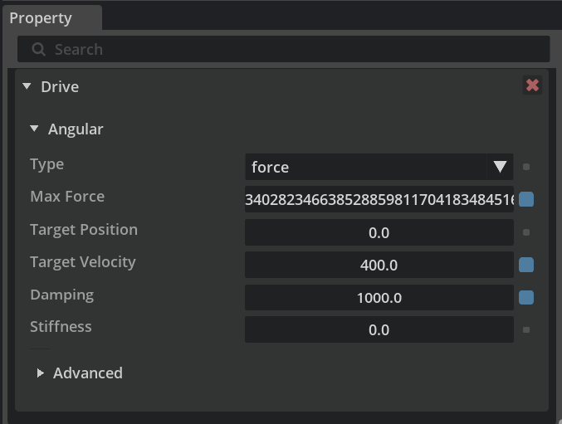Click the Max Force value field
The image size is (562, 424).
coord(379,199)
